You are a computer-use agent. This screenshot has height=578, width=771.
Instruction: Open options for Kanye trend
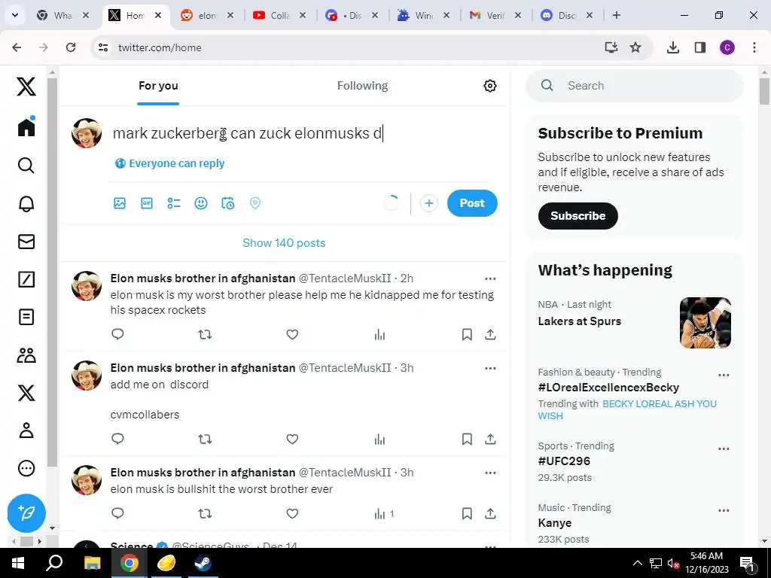[724, 511]
